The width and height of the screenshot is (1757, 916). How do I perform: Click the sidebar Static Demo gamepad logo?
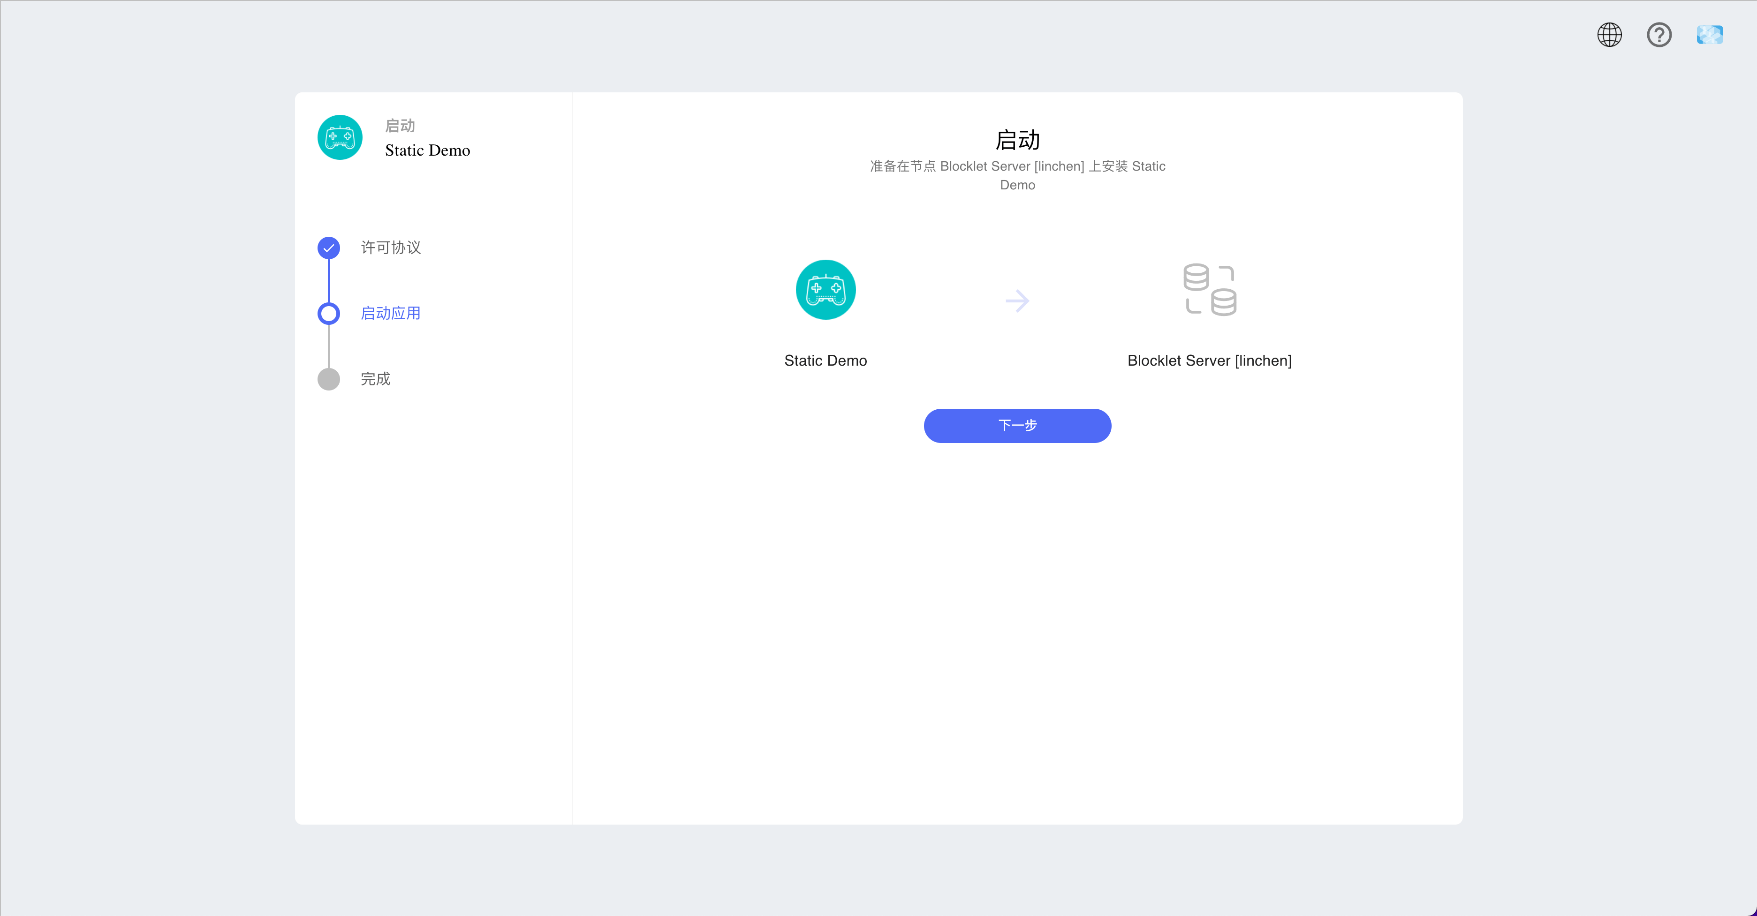[340, 138]
